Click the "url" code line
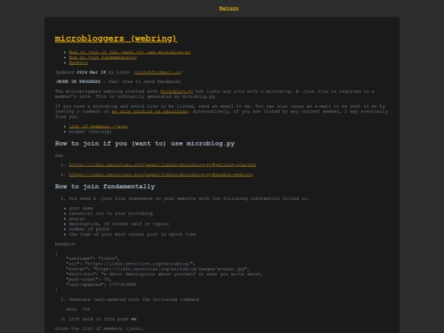The image size is (444, 333). tap(131, 264)
